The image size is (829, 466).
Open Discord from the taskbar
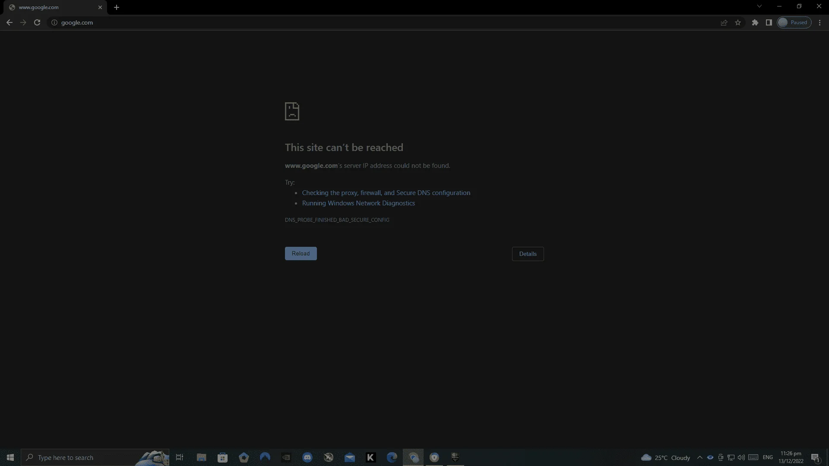307,457
